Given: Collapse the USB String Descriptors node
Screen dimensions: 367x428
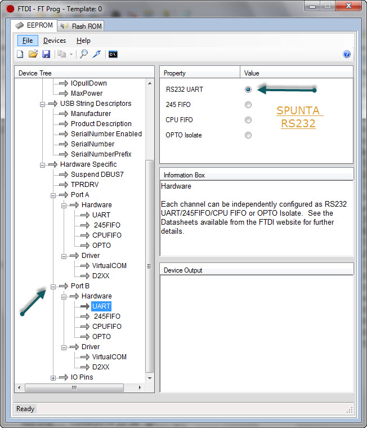Looking at the screenshot, I should (42, 104).
